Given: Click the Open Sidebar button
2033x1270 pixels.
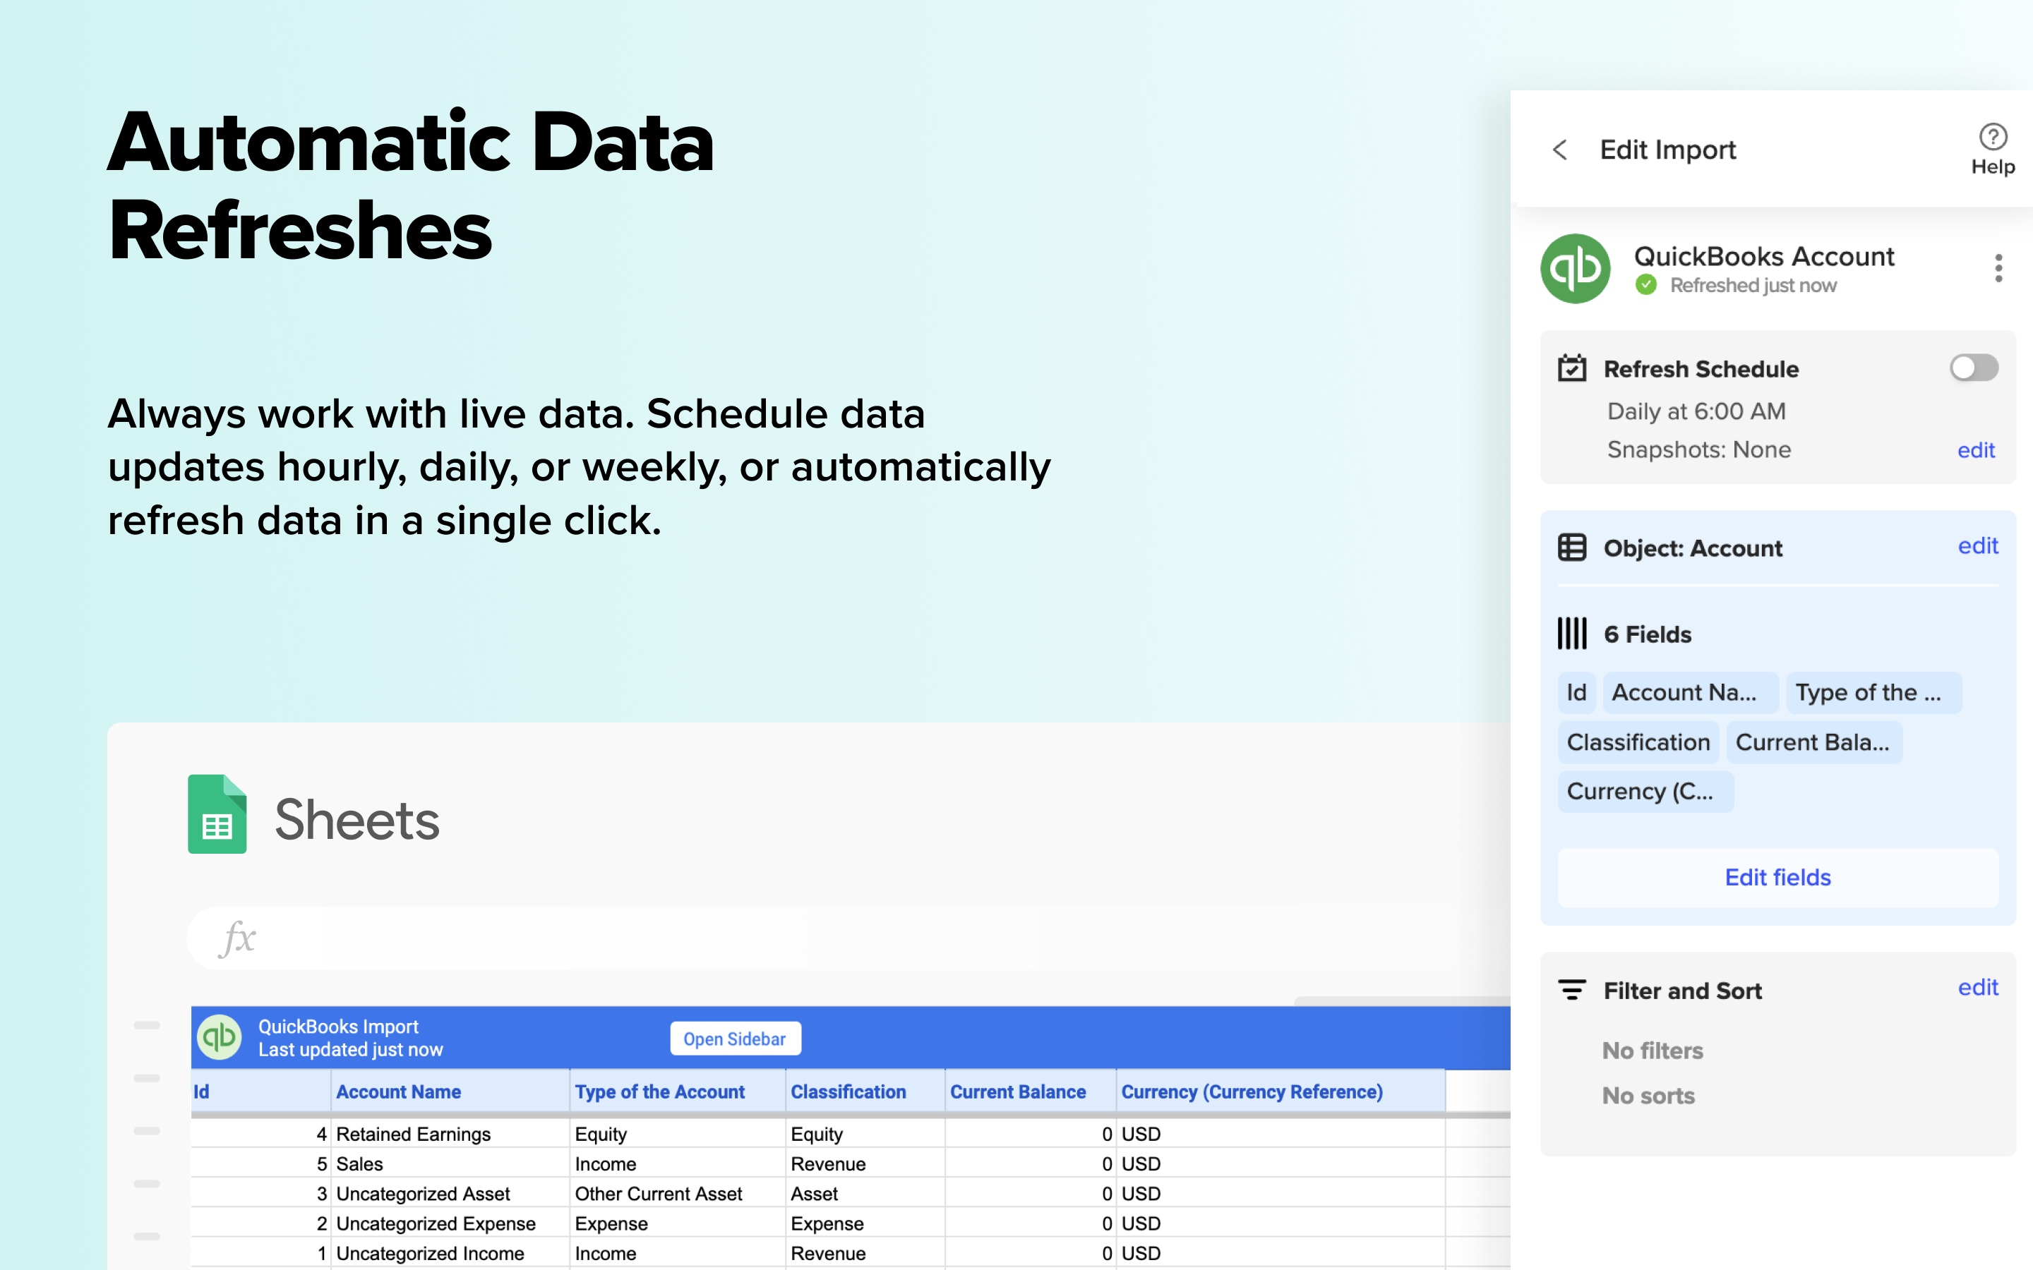Looking at the screenshot, I should pyautogui.click(x=734, y=1038).
